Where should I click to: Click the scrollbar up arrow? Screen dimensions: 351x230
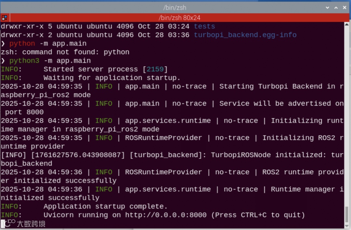(347, 24)
